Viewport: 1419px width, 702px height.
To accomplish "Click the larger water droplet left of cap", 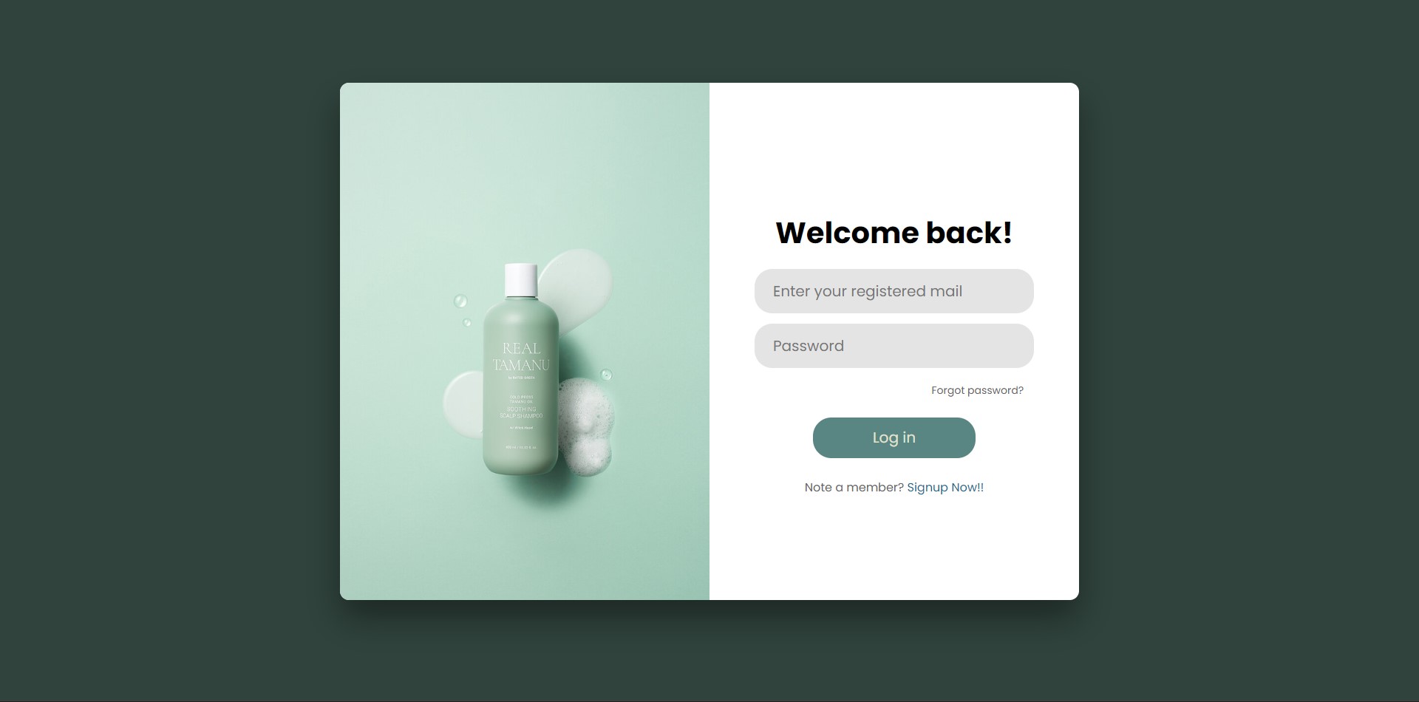I will coord(460,301).
